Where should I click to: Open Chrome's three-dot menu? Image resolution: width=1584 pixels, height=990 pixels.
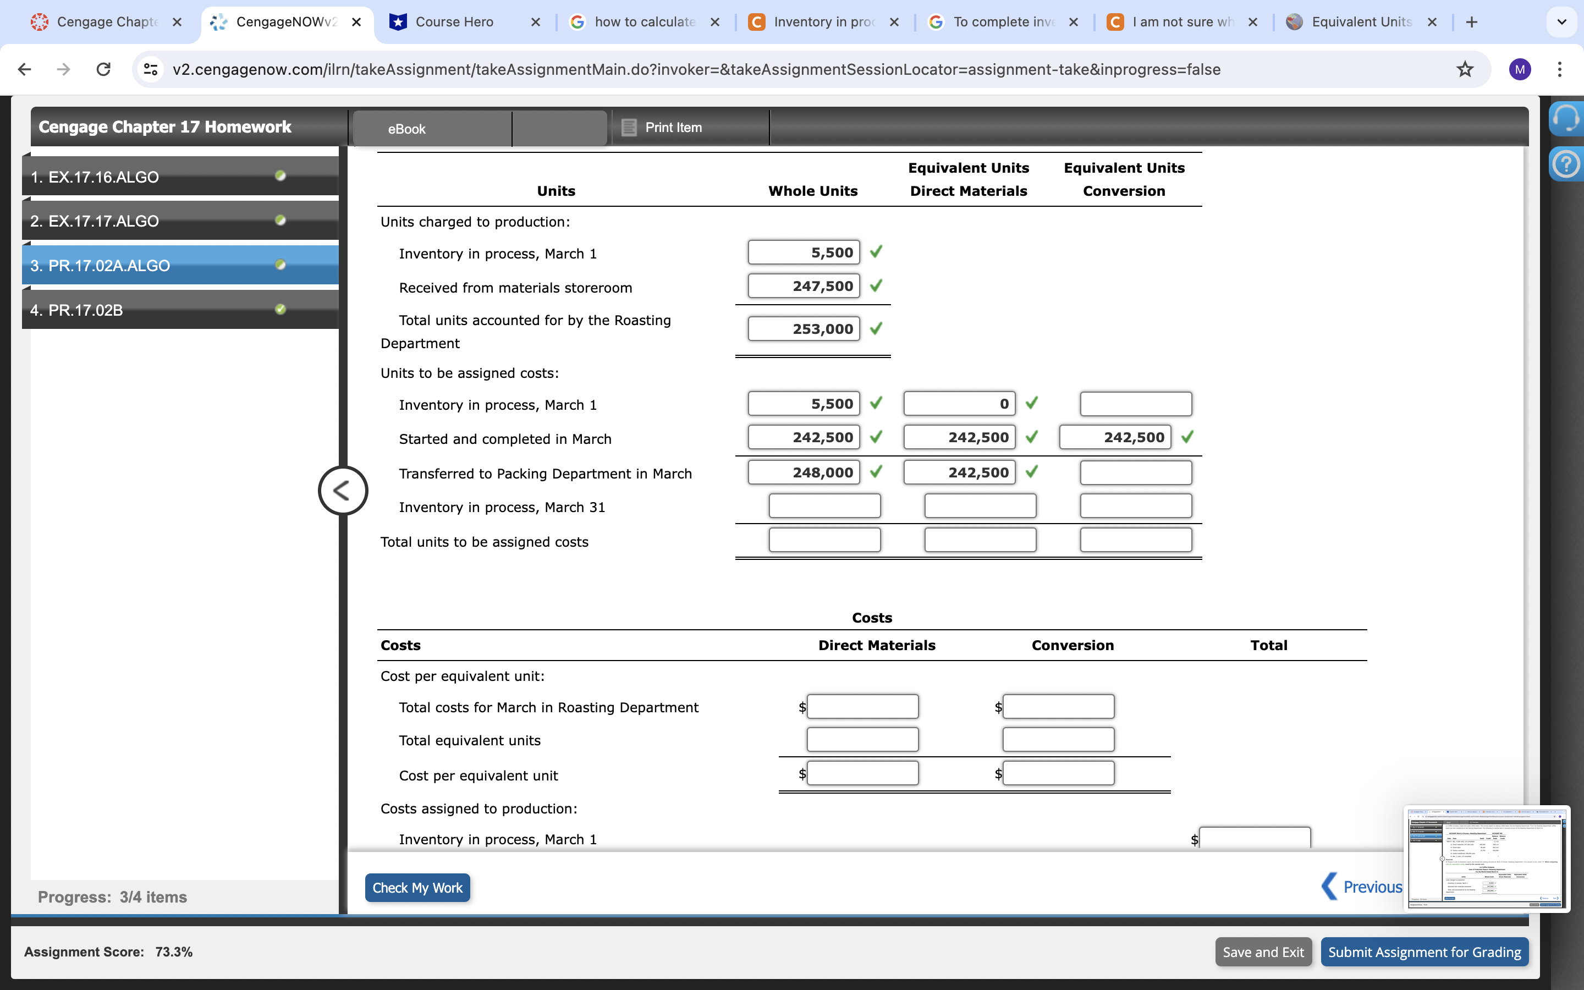coord(1560,69)
